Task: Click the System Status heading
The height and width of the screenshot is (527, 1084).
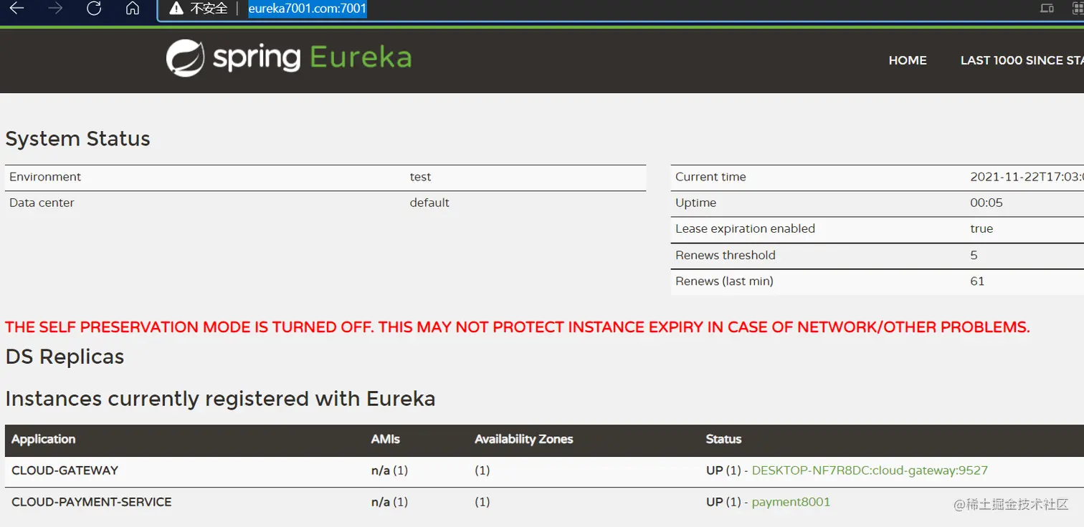Action: [x=78, y=139]
